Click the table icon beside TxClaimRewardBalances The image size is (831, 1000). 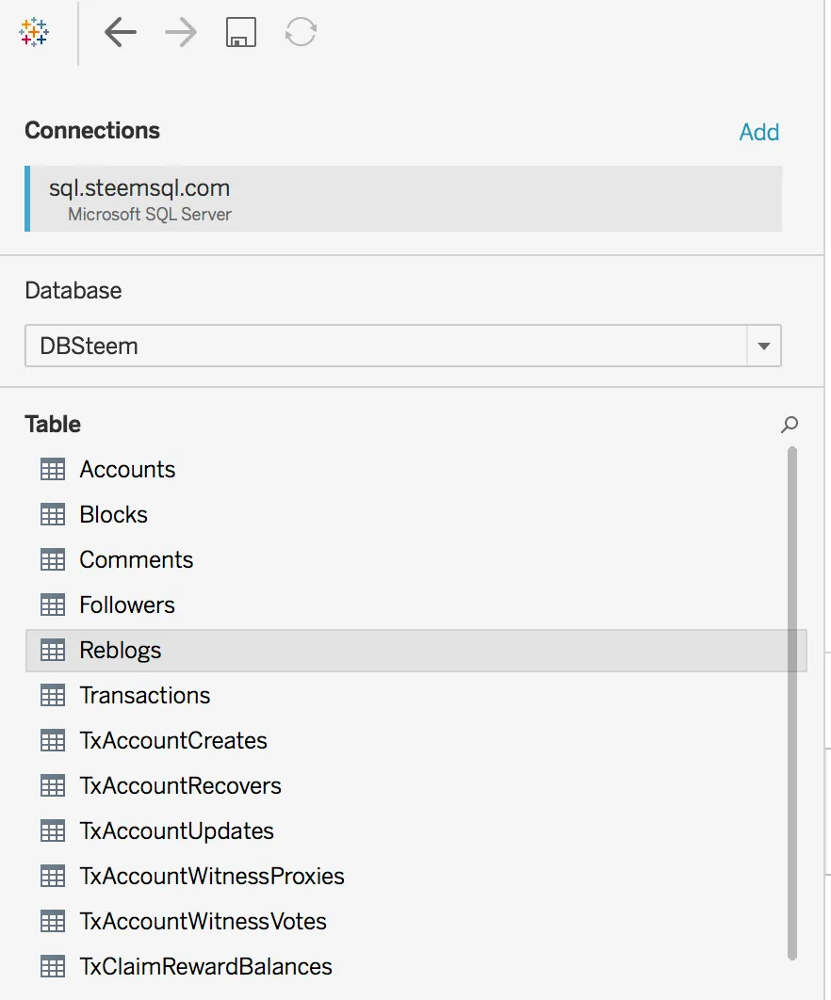[53, 967]
